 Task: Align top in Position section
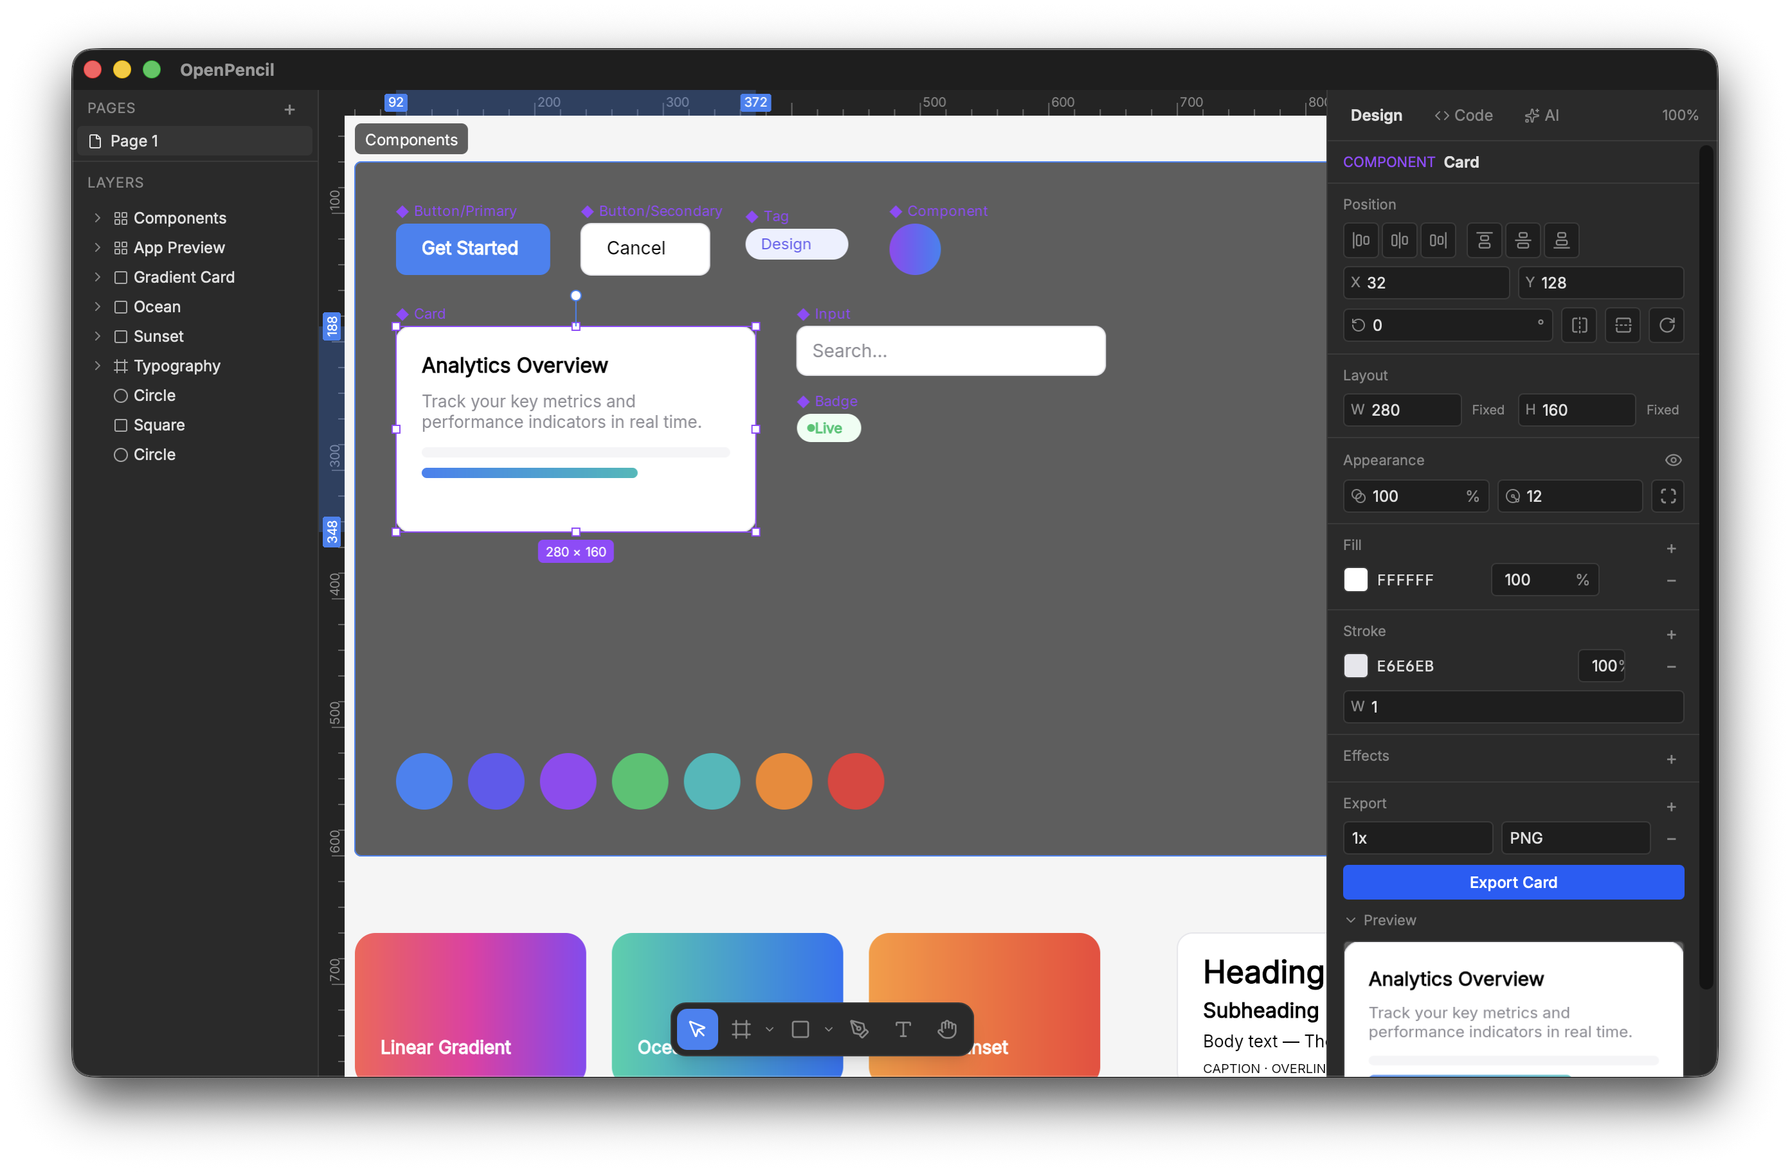[x=1484, y=240]
